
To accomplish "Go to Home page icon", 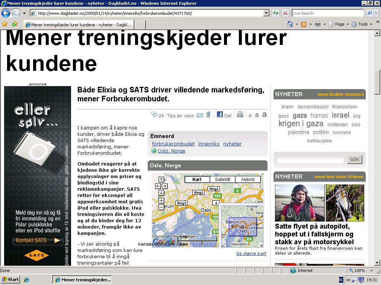I will coord(290,24).
